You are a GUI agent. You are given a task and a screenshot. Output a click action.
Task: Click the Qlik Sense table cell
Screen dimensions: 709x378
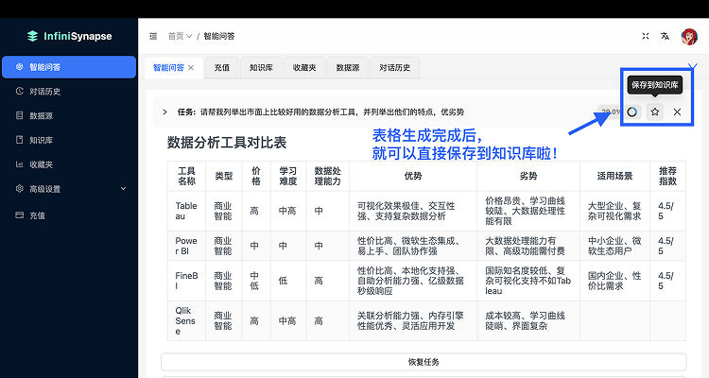point(186,320)
